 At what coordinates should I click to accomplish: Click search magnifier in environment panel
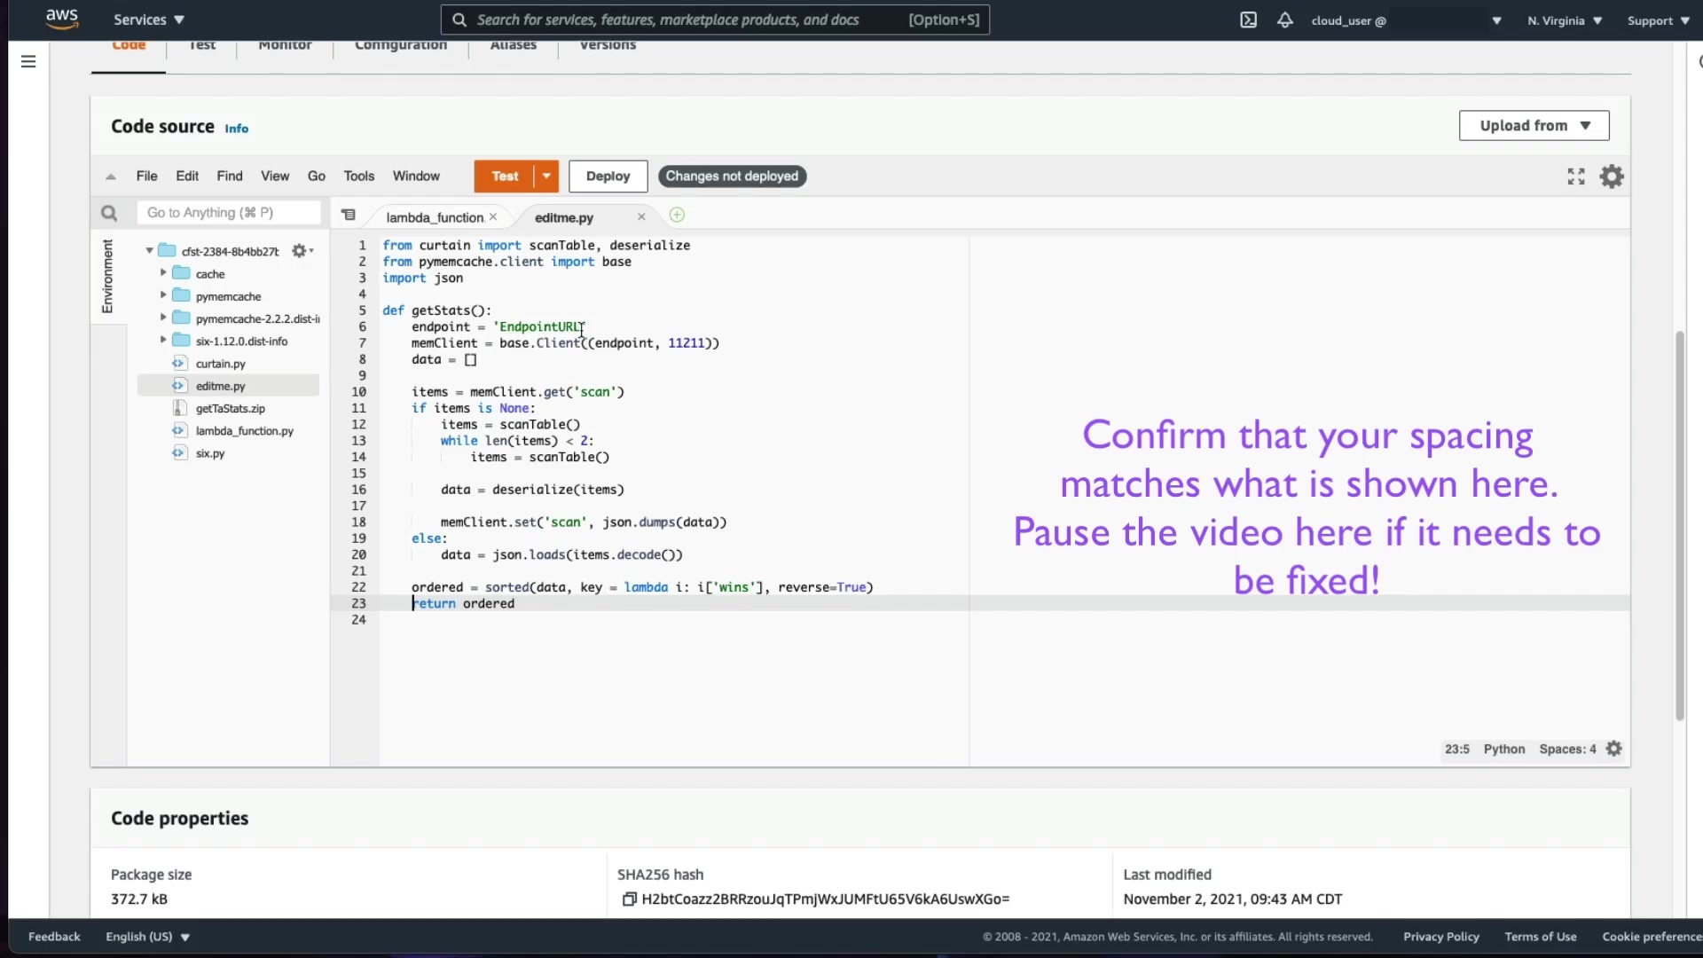click(x=109, y=213)
